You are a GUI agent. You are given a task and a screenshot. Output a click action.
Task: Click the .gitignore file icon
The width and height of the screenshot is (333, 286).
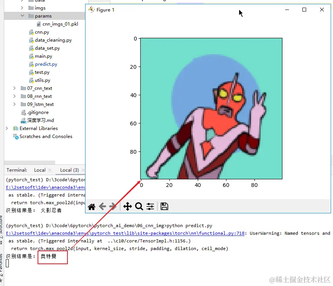[24, 112]
